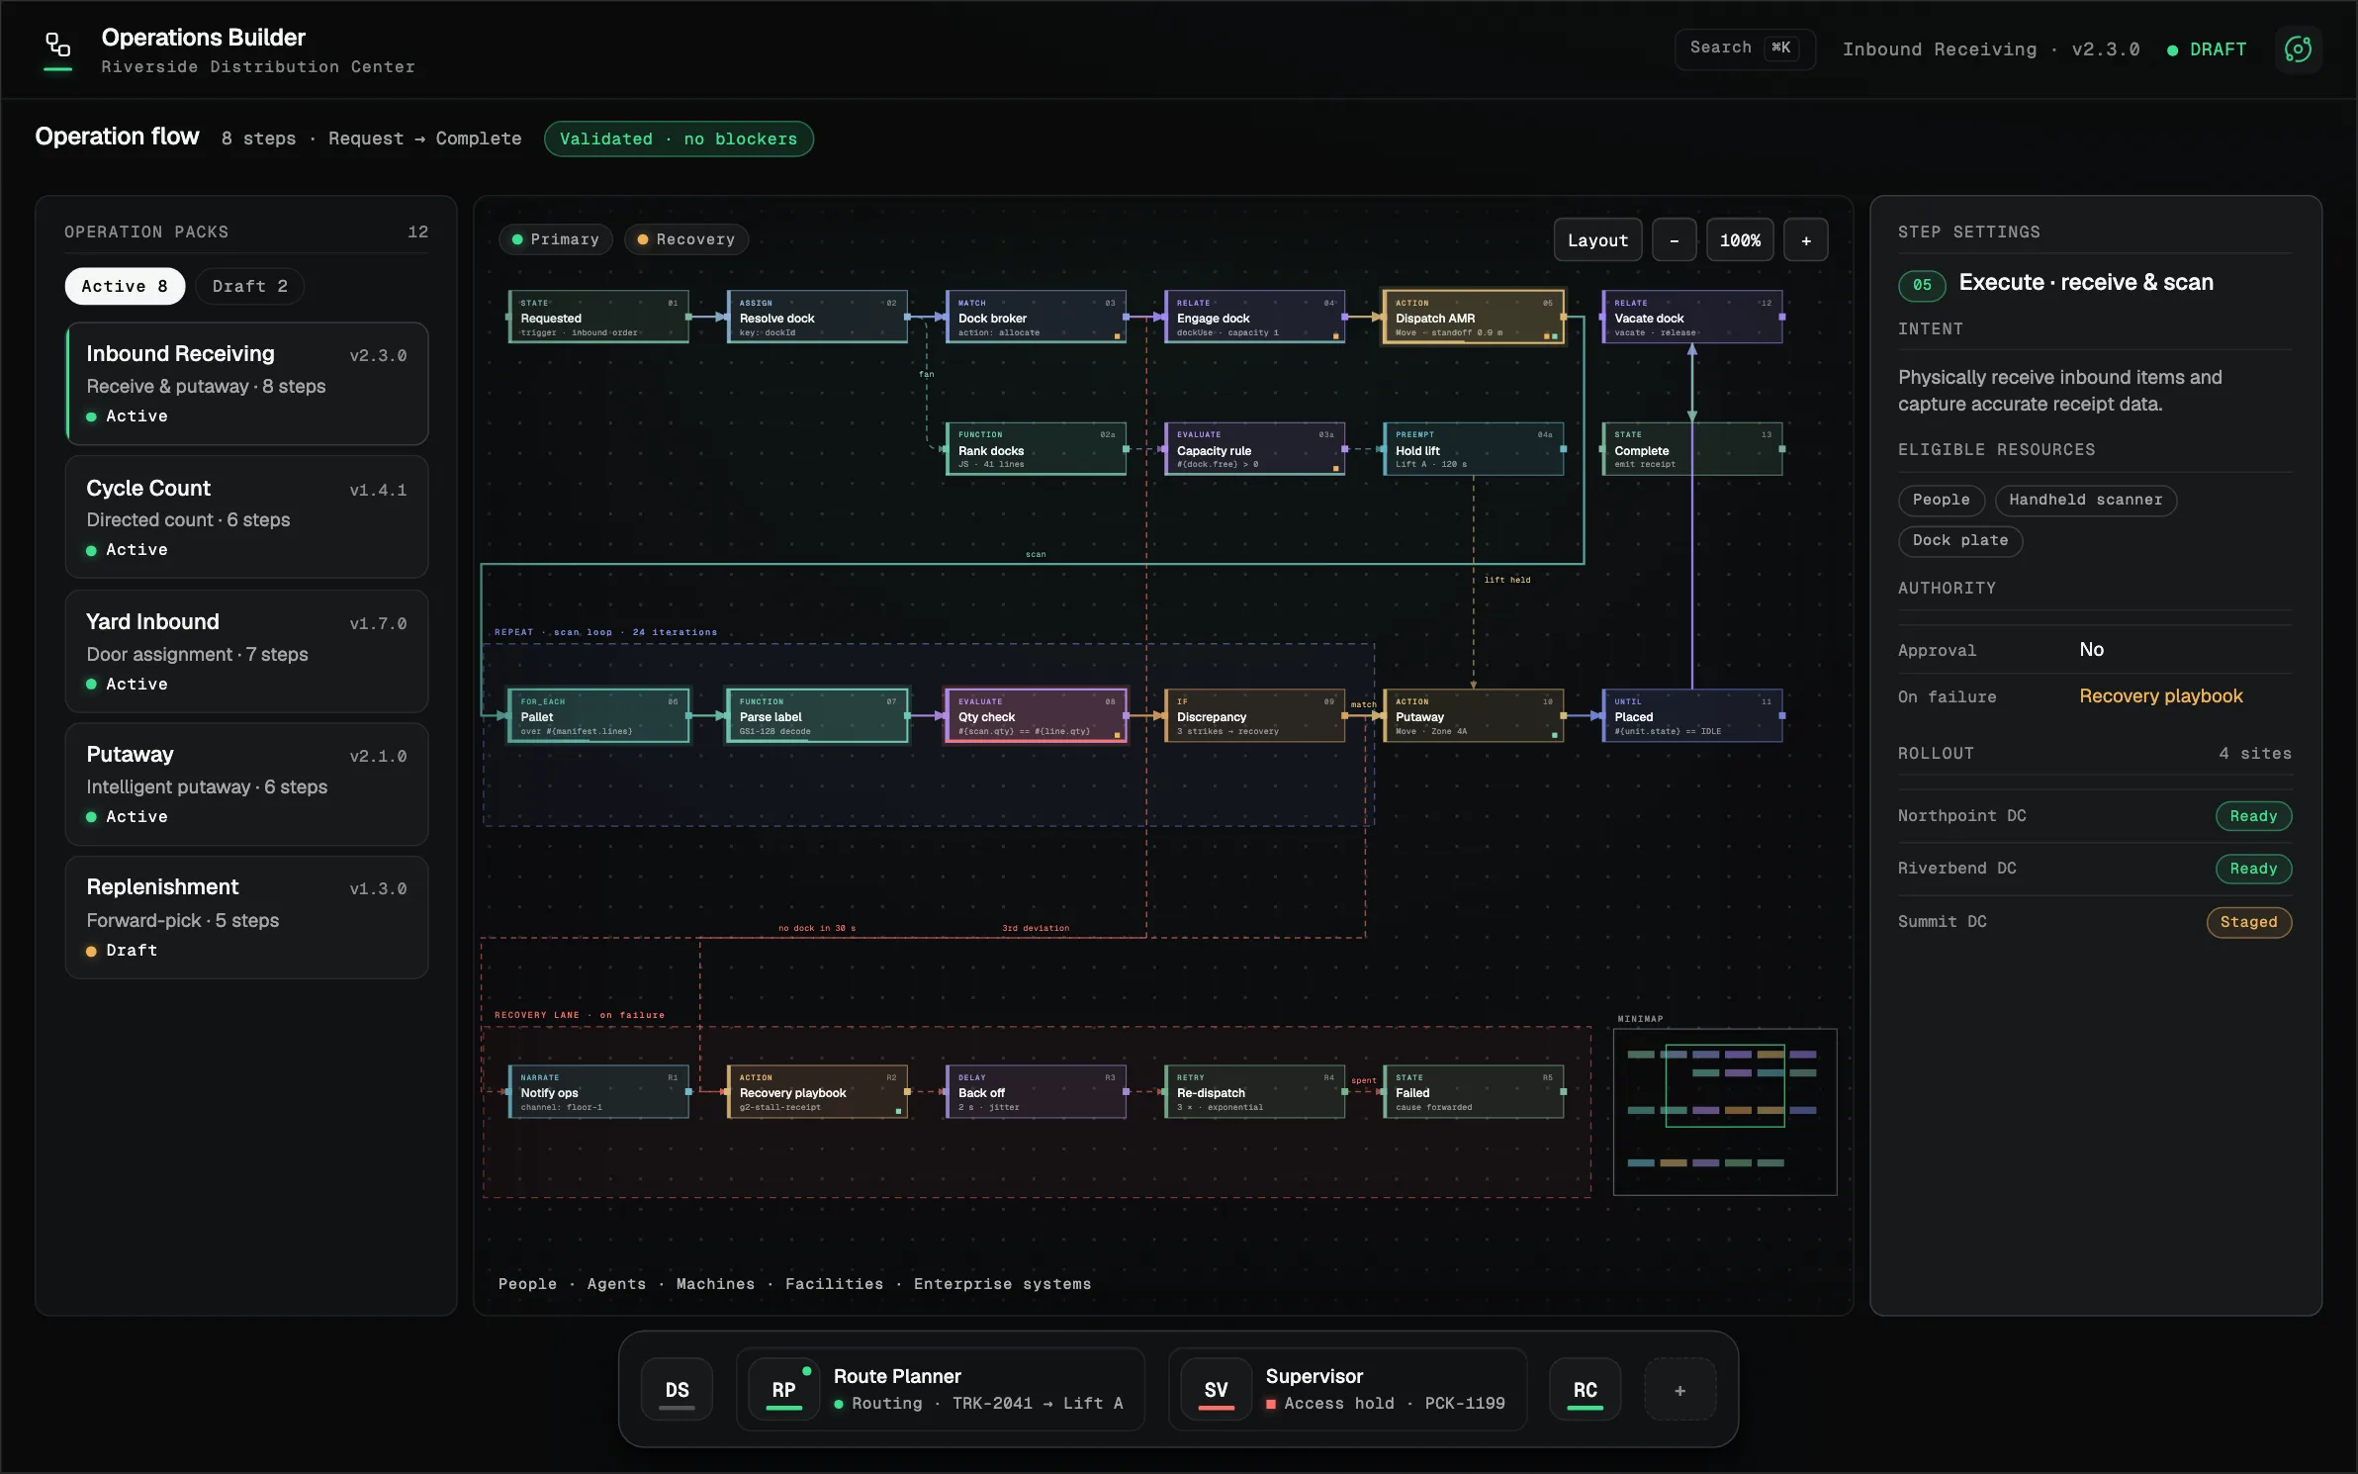Focus the Search field
Screen dimensions: 2358x1474
(1744, 48)
